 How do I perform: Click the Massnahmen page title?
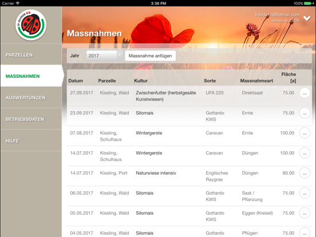[x=94, y=33]
